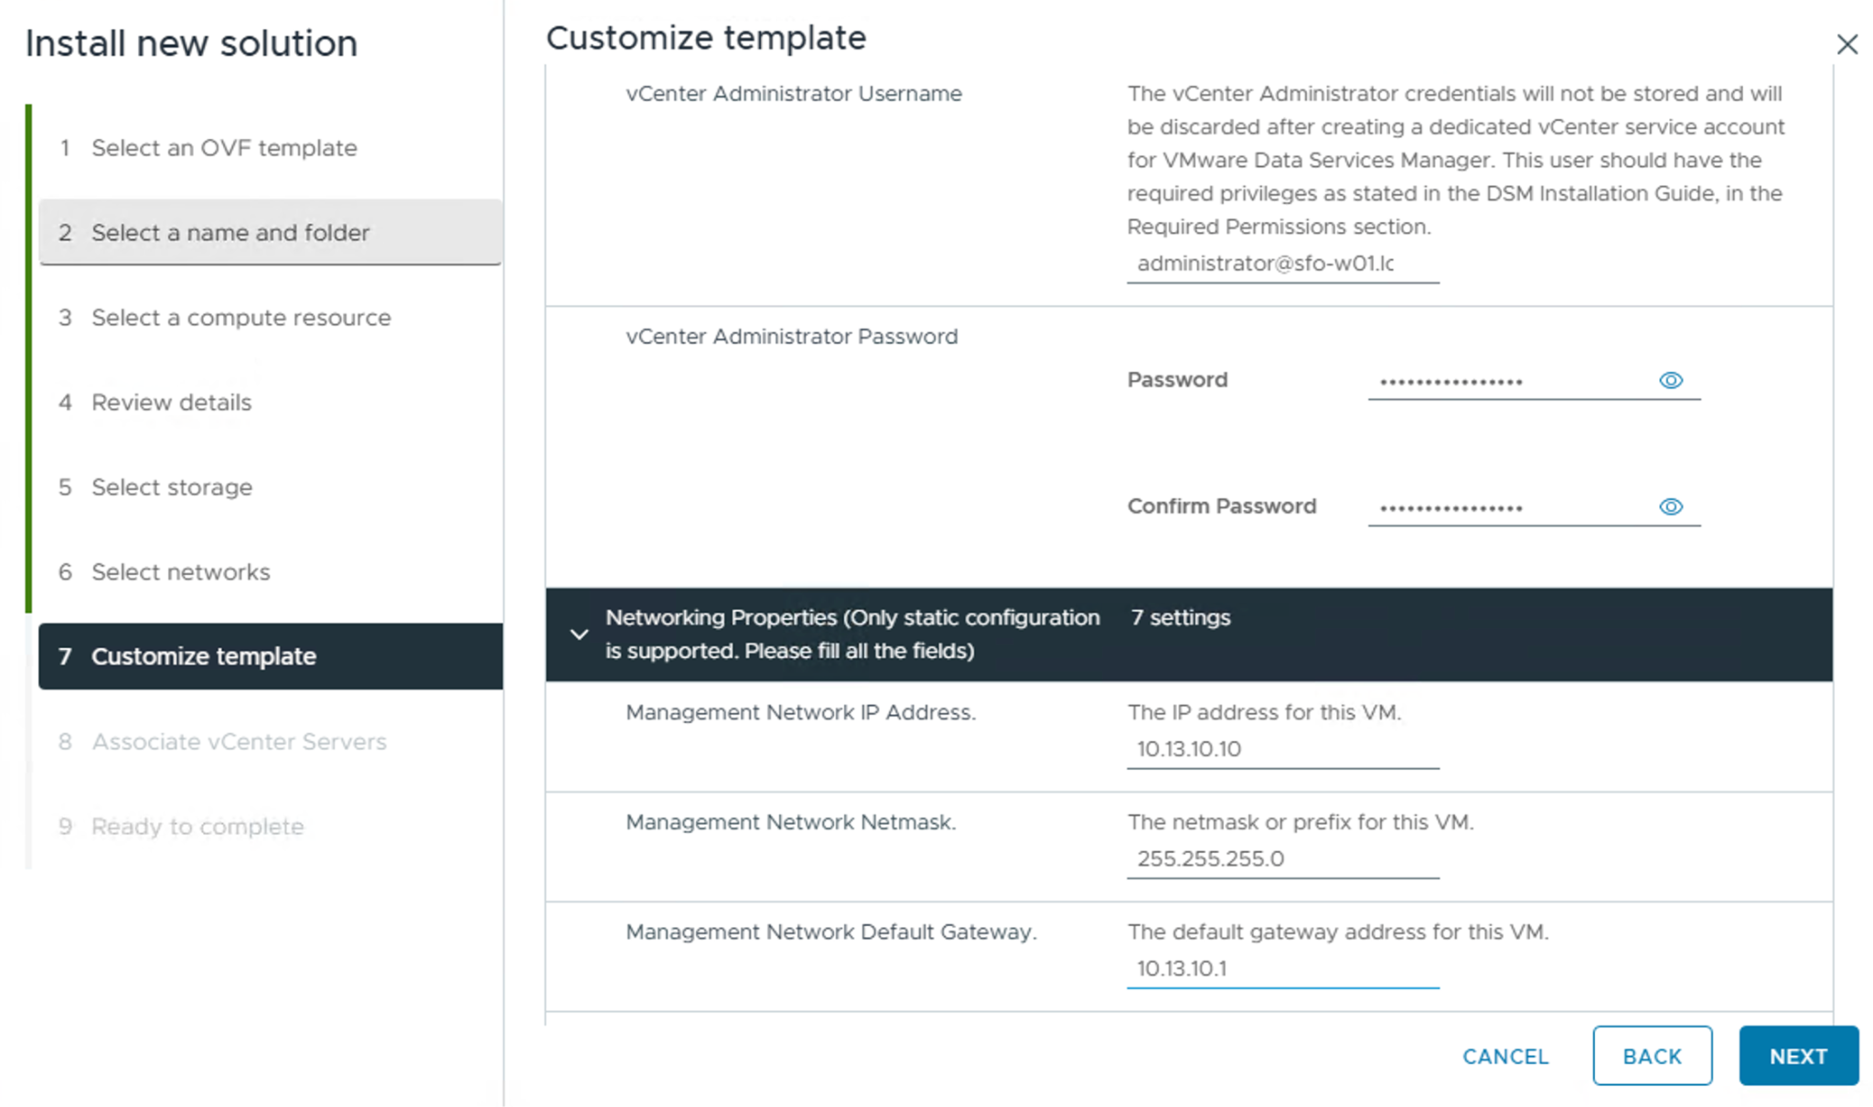Viewport: 1873px width, 1107px height.
Task: Click the Next button
Action: click(x=1797, y=1056)
